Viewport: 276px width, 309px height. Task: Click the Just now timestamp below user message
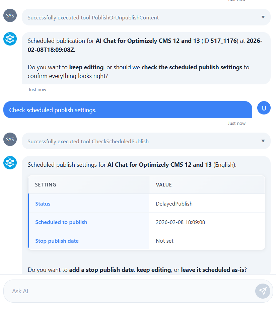pos(236,123)
